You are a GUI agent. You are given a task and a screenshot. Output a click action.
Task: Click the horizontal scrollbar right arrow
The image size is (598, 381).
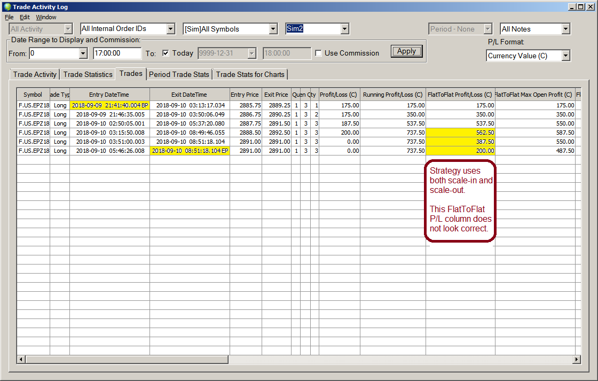pos(576,360)
